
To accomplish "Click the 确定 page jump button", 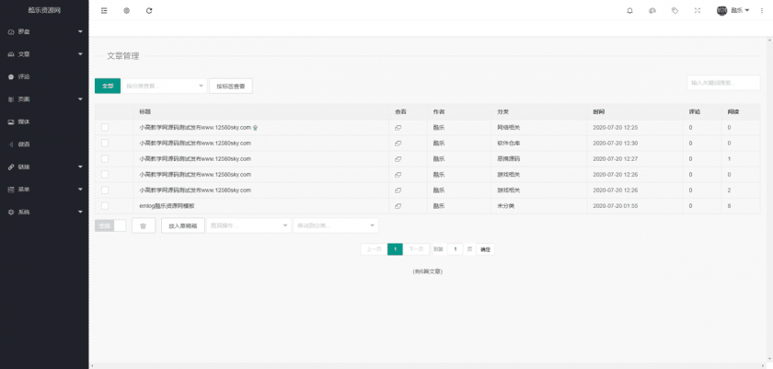I will [485, 249].
